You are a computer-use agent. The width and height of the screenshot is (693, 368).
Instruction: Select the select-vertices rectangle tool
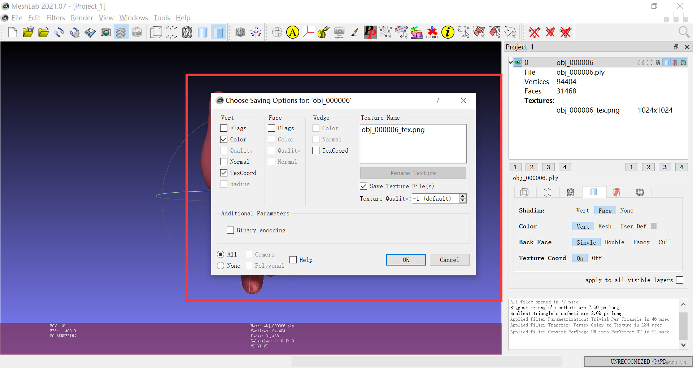(x=463, y=32)
